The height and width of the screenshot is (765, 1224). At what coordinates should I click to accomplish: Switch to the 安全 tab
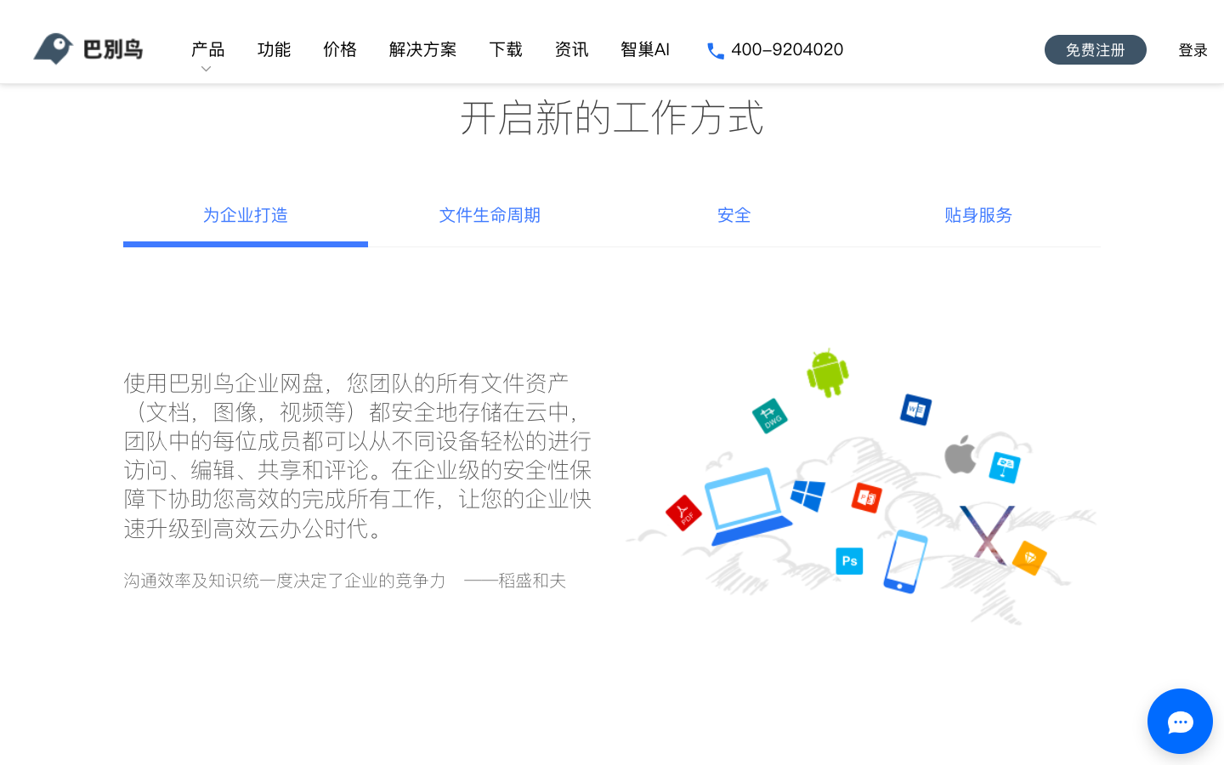(734, 216)
